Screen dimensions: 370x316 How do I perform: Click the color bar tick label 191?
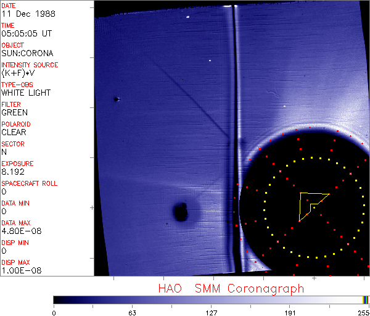(289, 312)
